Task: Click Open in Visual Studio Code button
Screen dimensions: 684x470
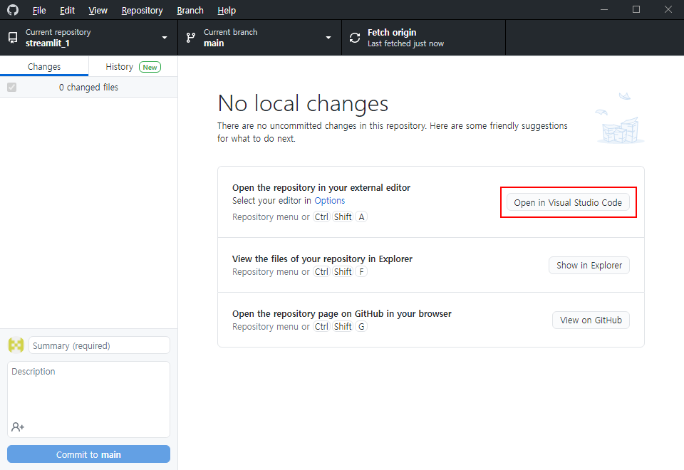Action: click(568, 202)
